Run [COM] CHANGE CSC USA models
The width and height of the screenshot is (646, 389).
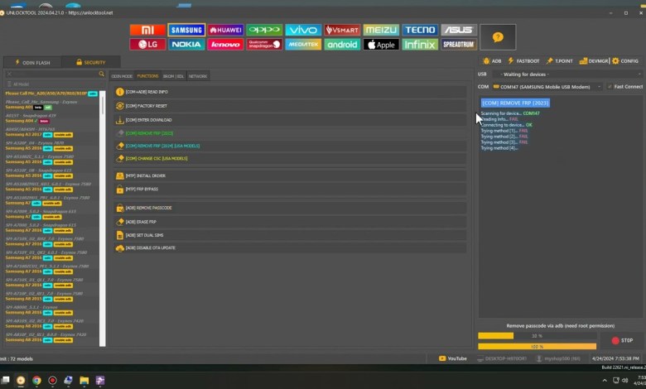tap(290, 158)
